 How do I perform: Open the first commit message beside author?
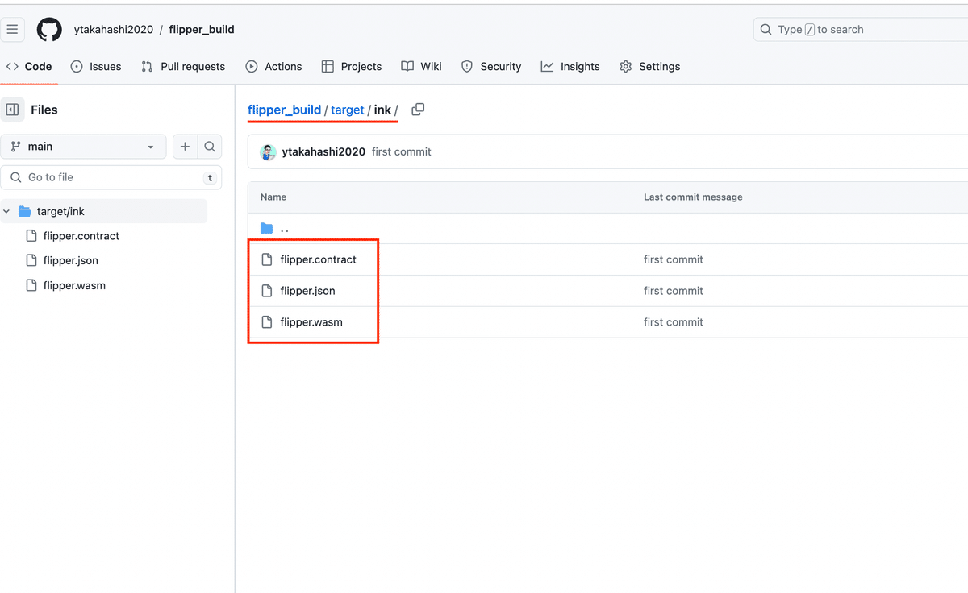402,151
